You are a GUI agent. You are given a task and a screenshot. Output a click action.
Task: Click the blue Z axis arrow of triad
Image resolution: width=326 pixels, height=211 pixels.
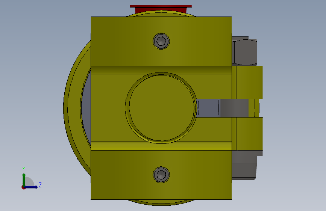(x=31, y=187)
